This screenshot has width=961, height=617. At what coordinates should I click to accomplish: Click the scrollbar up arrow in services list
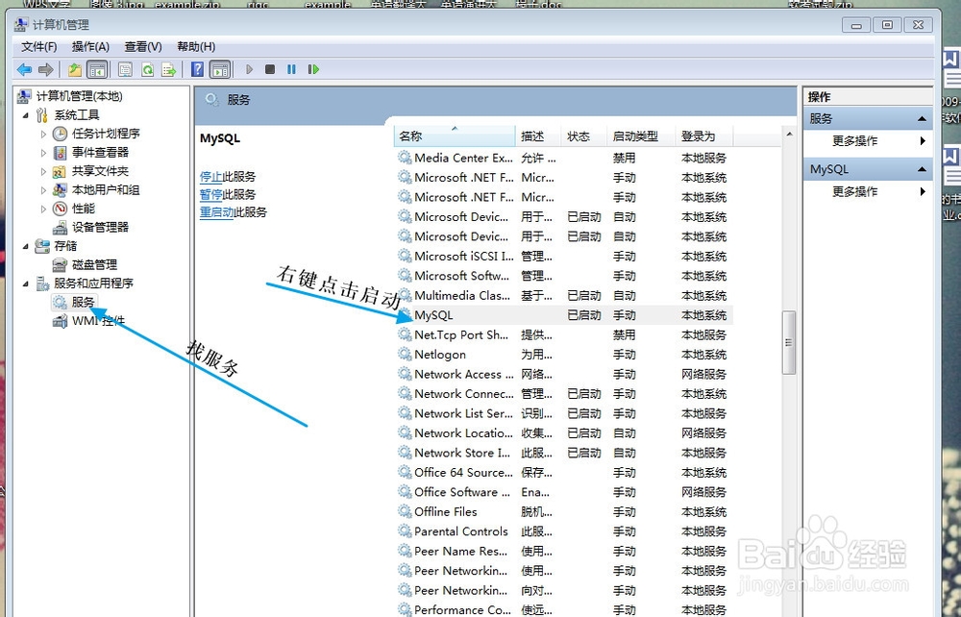tap(789, 135)
